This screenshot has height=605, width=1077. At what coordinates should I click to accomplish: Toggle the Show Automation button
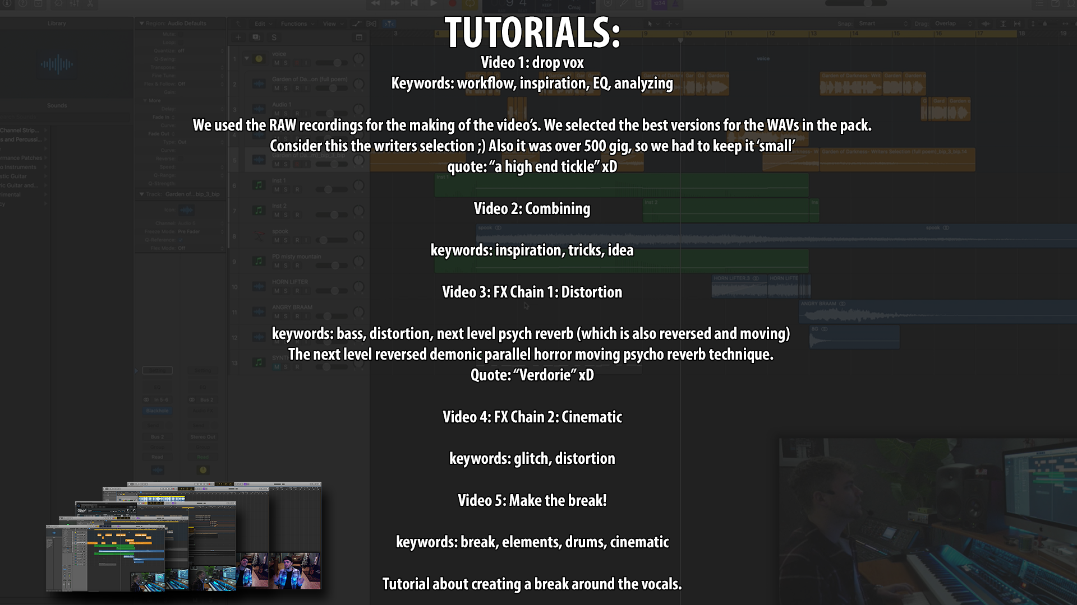click(x=357, y=24)
